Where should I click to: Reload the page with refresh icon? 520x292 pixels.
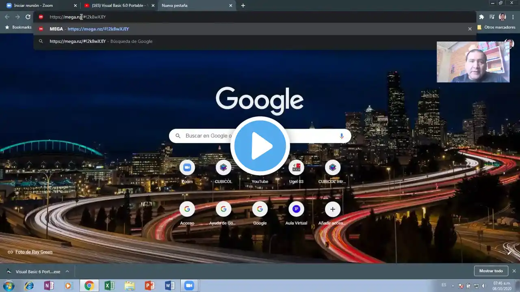coord(28,17)
